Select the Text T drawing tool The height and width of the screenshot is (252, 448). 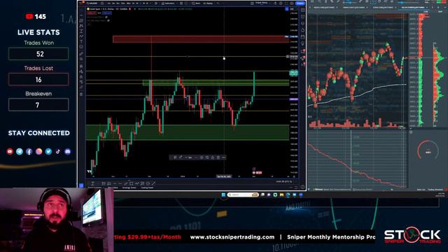pyautogui.click(x=81, y=41)
